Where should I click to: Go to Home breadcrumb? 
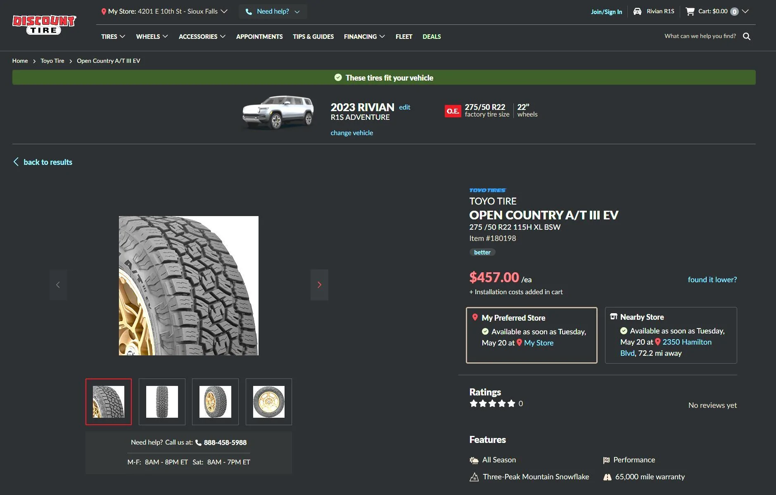click(20, 61)
